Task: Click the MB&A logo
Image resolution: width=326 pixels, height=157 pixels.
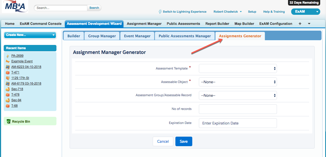Action: point(15,7)
